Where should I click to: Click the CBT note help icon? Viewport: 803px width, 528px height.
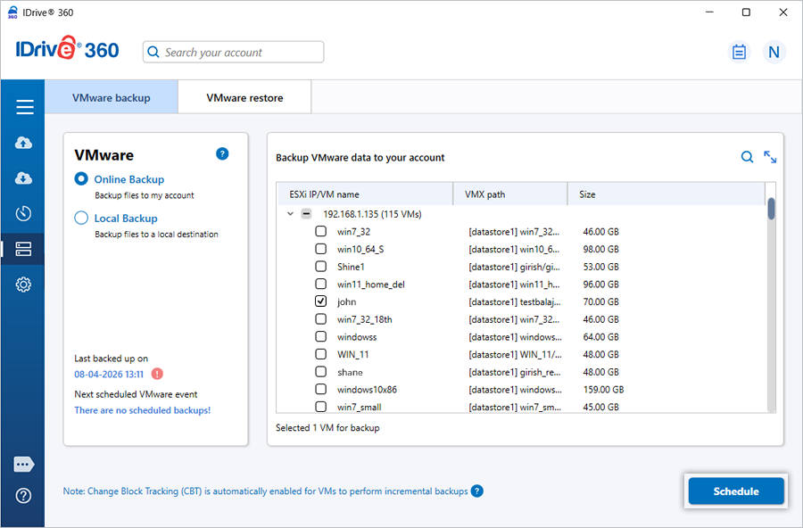476,491
